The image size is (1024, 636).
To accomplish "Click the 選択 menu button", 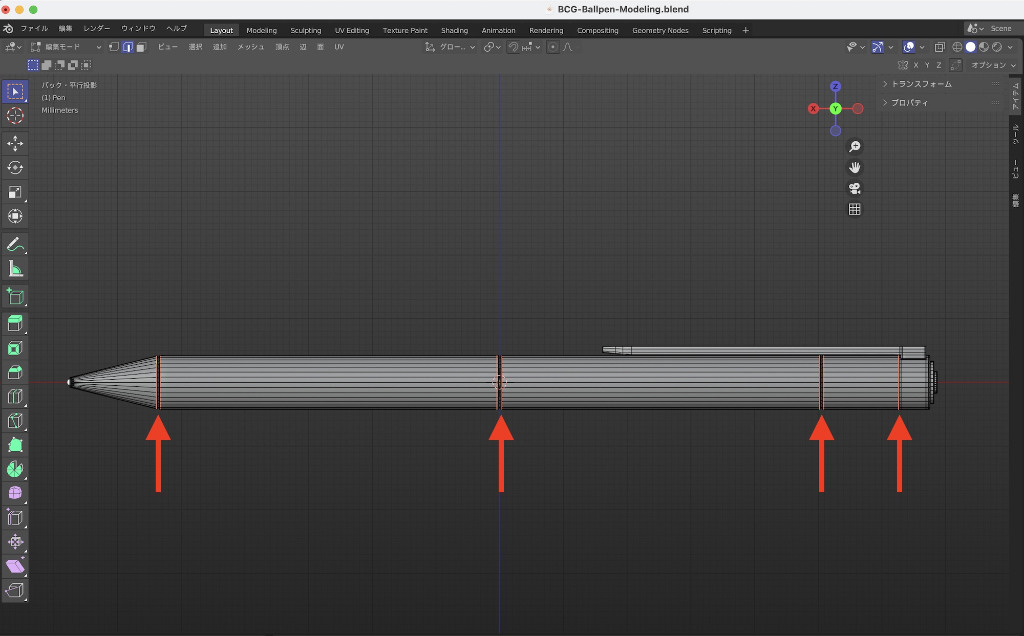I will (x=195, y=47).
